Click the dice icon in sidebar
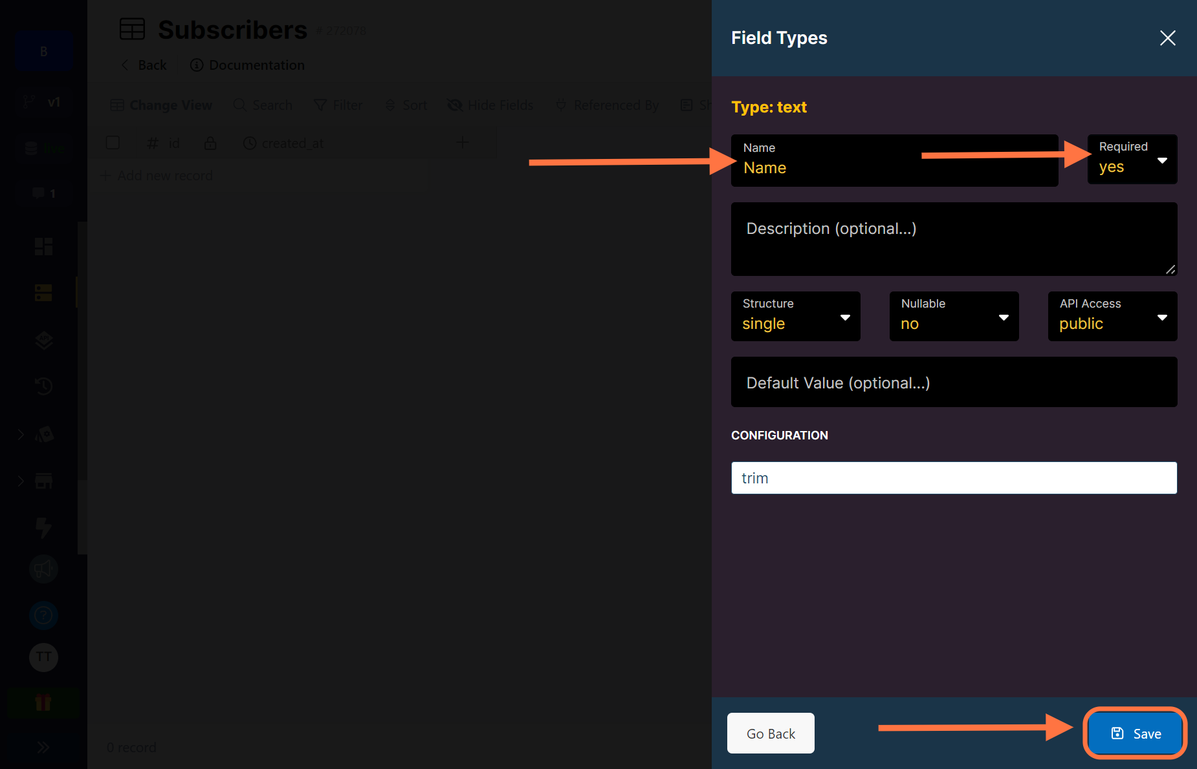Image resolution: width=1197 pixels, height=769 pixels. point(43,434)
